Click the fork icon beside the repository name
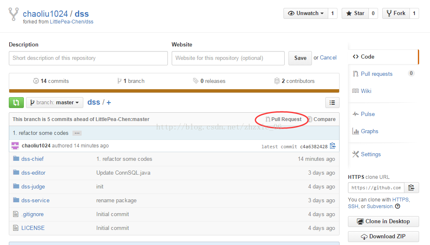The height and width of the screenshot is (245, 430). tap(13, 14)
